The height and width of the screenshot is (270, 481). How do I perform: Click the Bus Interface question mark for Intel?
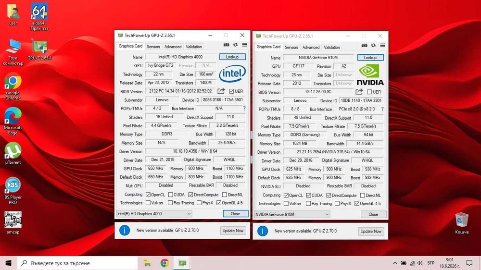pos(244,108)
